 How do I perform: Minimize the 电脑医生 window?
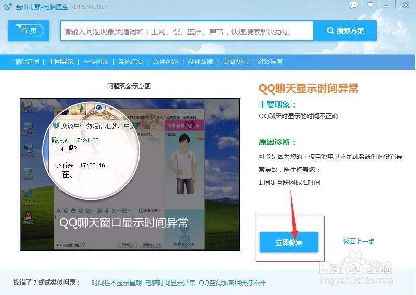pyautogui.click(x=386, y=5)
